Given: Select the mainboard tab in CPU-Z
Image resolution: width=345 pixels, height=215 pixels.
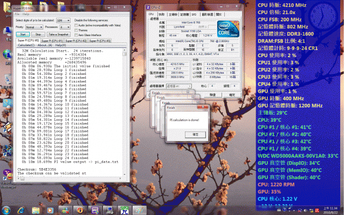Looking at the screenshot, I should (x=173, y=15).
